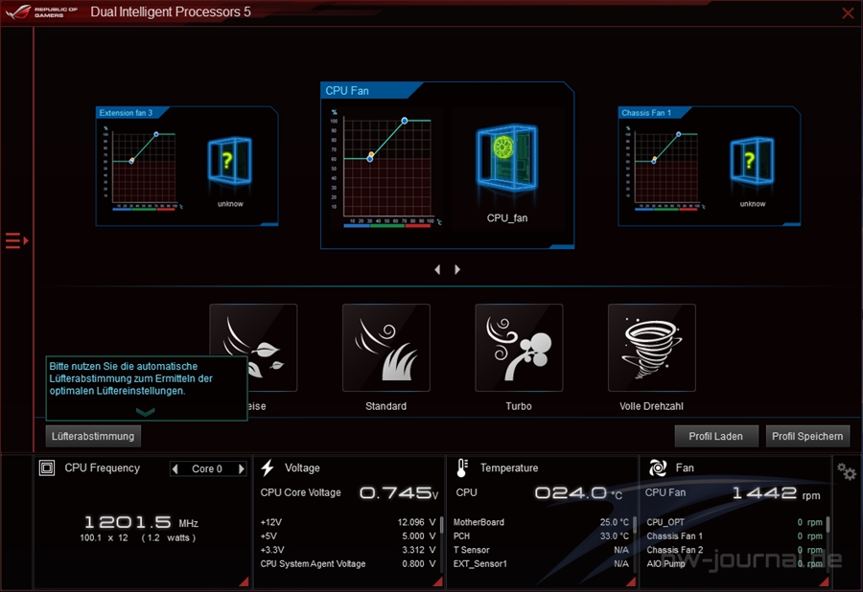Click the +12V voltage row
Image resolution: width=863 pixels, height=592 pixels.
tap(348, 522)
